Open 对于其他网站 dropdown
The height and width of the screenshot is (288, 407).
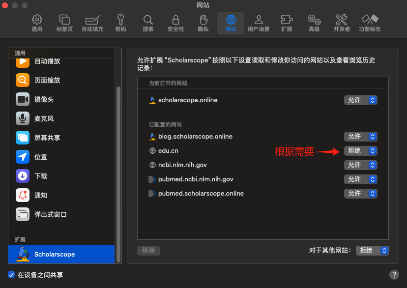point(372,251)
